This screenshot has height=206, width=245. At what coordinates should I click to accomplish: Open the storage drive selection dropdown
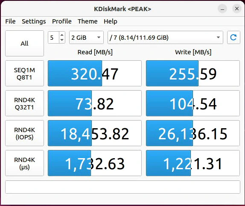point(165,37)
